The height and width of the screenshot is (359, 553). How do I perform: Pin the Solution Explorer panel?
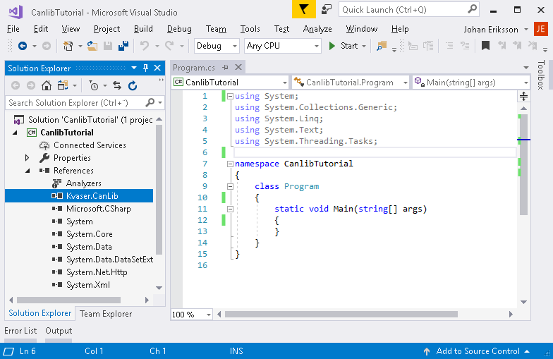(145, 68)
